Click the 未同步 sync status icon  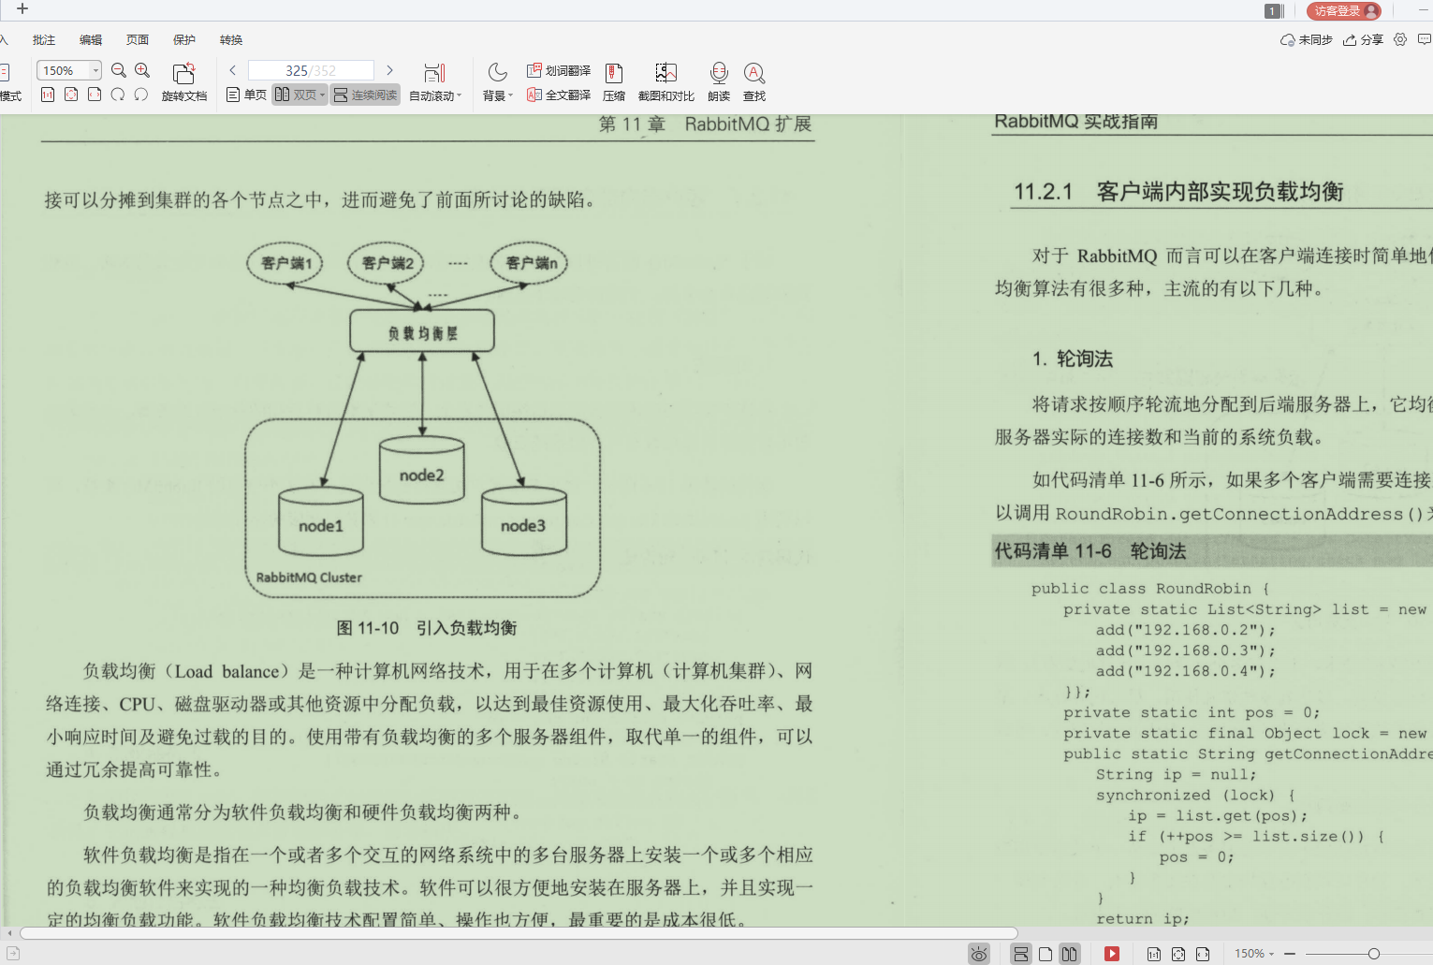tap(1307, 39)
